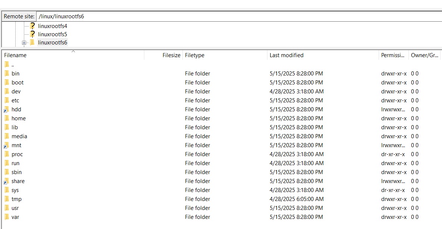Click the folder icon for the dev folder
Screen dimensions: 442x229
coord(7,92)
